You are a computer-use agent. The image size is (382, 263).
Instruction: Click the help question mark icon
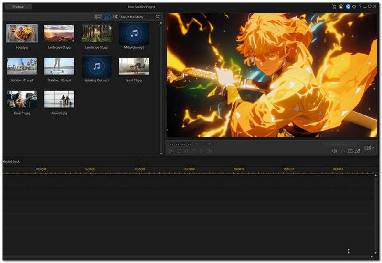360,7
